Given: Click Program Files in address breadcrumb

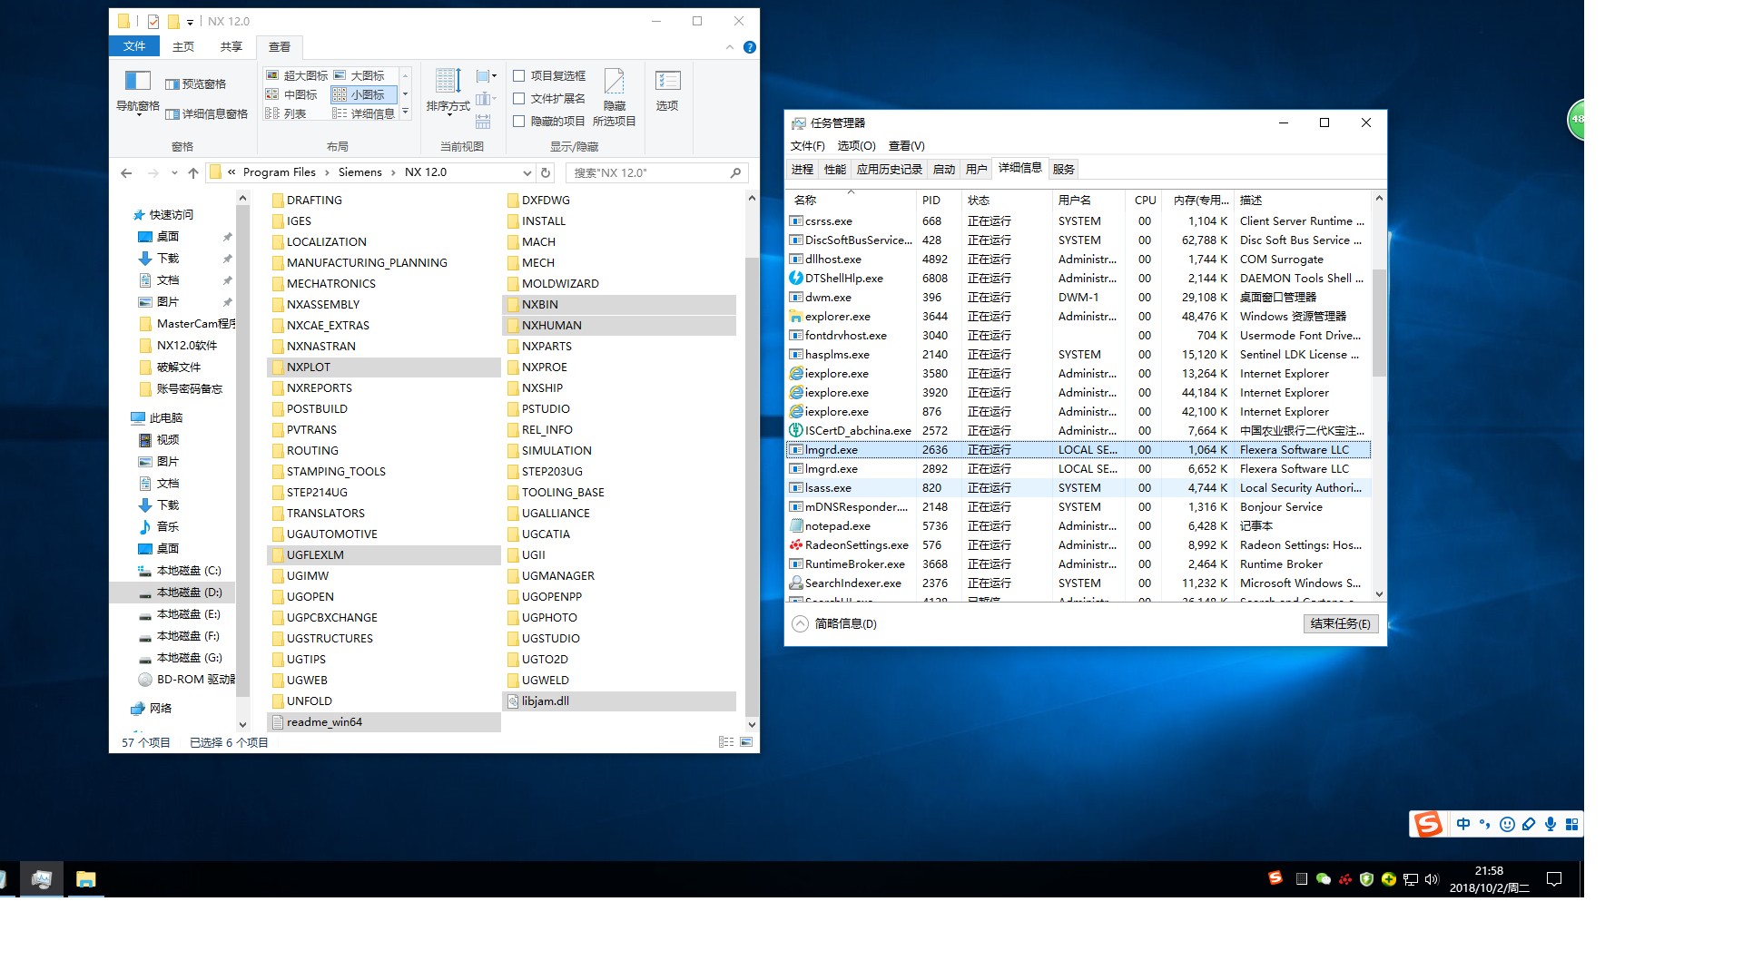Looking at the screenshot, I should [x=279, y=172].
